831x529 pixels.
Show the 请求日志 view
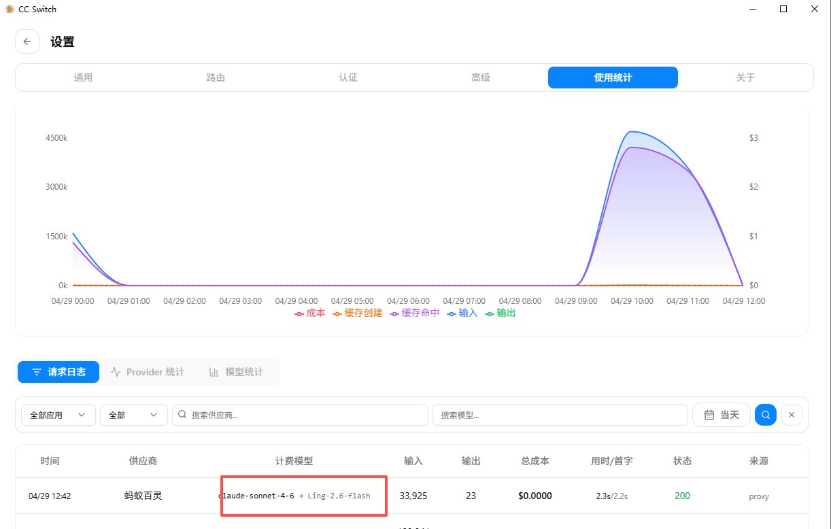[58, 372]
